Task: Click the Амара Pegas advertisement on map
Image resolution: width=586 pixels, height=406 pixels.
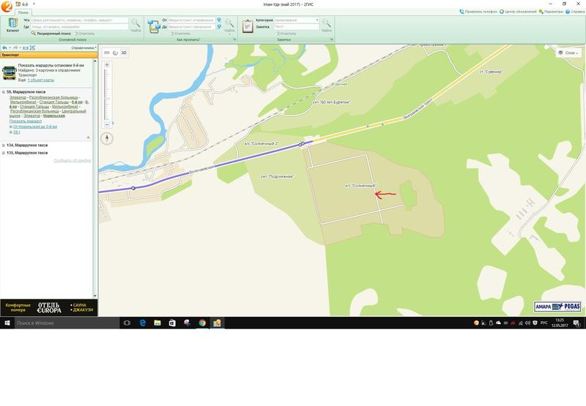Action: click(557, 307)
